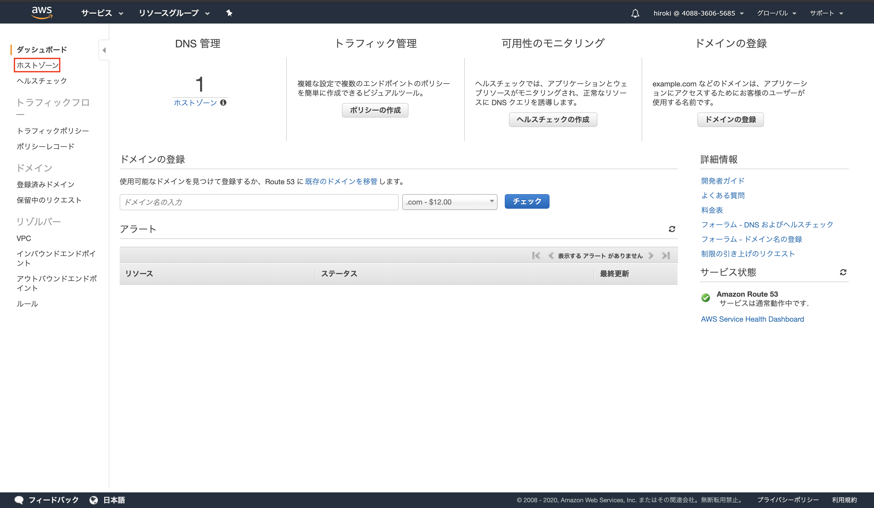Open the 既存のドメインを移管 link
This screenshot has width=874, height=508.
341,181
